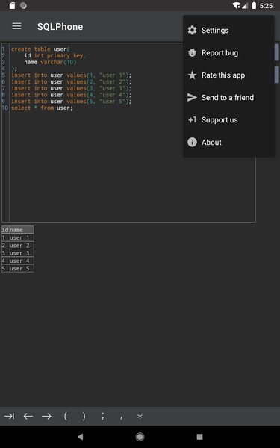The width and height of the screenshot is (280, 448).
Task: Open the About menu item
Action: (228, 142)
